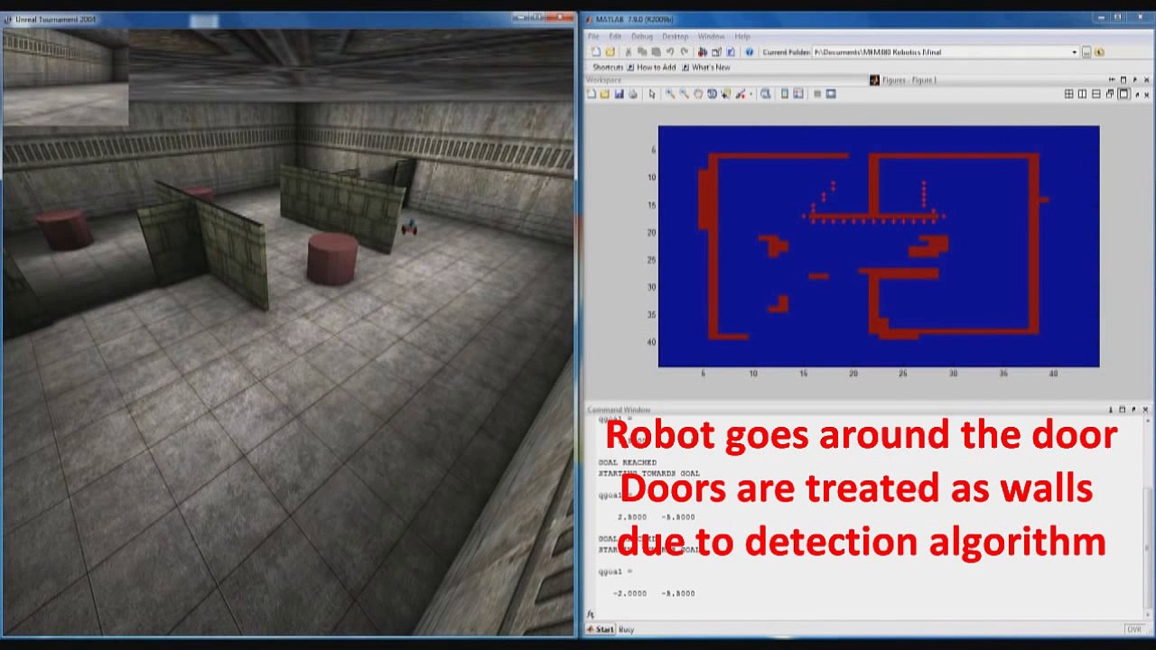
Task: Click Open file folder icon in MATLAB main toolbar
Action: (611, 51)
